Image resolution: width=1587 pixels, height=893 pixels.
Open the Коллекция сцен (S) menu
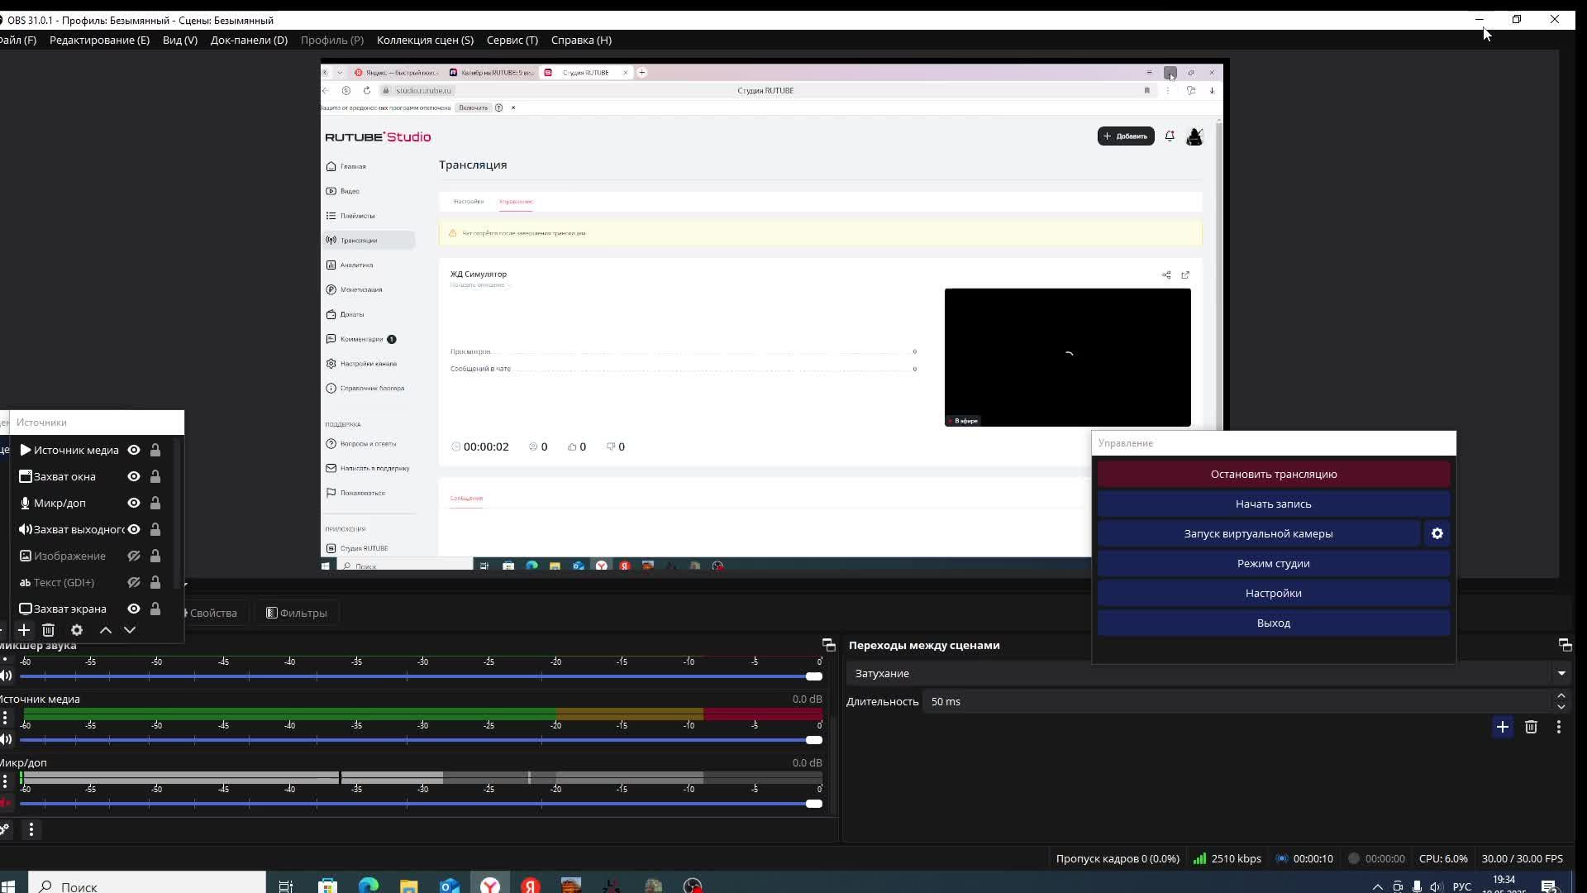(x=425, y=40)
